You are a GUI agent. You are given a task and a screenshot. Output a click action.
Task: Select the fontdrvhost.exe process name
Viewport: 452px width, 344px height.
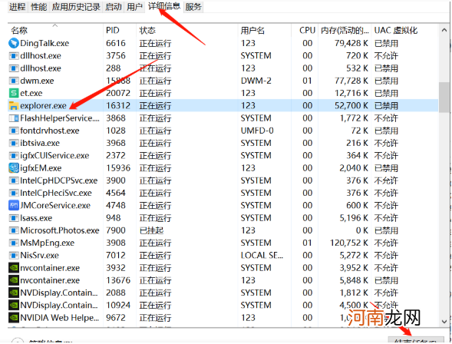(x=50, y=131)
